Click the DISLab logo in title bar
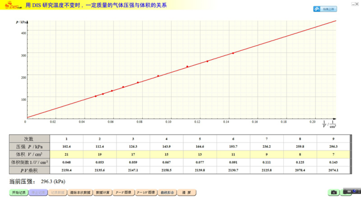361x203 pixels. tap(13, 5)
